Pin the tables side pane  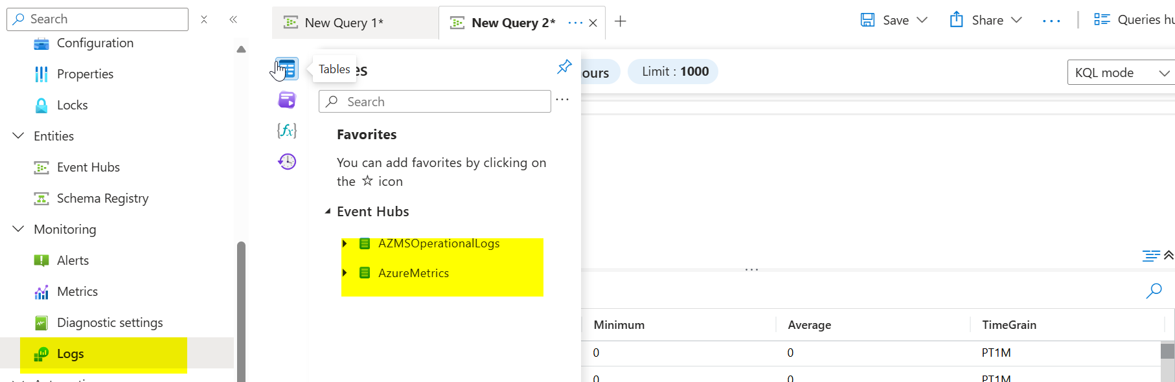tap(564, 67)
